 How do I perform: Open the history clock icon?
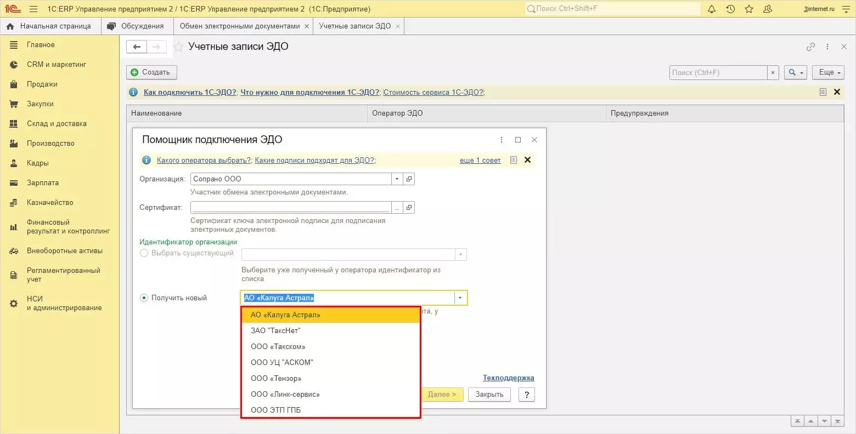point(730,9)
